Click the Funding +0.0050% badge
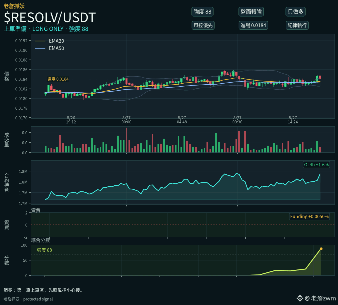 click(x=309, y=216)
